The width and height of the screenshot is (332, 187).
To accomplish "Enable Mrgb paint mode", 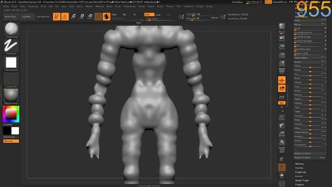I will pyautogui.click(x=114, y=15).
